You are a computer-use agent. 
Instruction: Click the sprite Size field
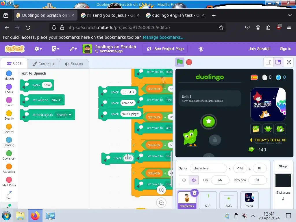[220, 180]
